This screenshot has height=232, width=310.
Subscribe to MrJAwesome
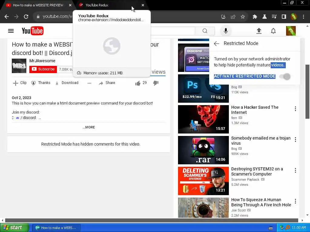[x=43, y=69]
